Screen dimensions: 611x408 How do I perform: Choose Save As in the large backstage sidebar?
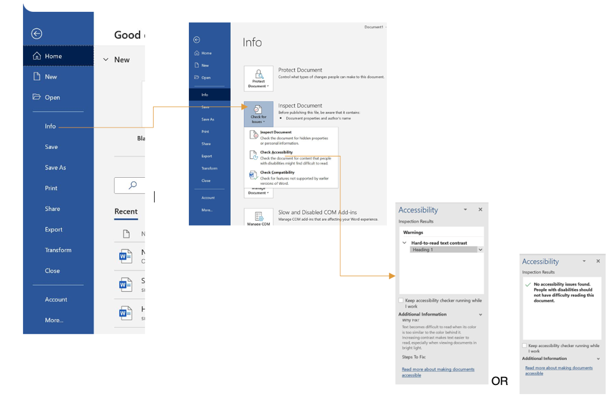55,168
